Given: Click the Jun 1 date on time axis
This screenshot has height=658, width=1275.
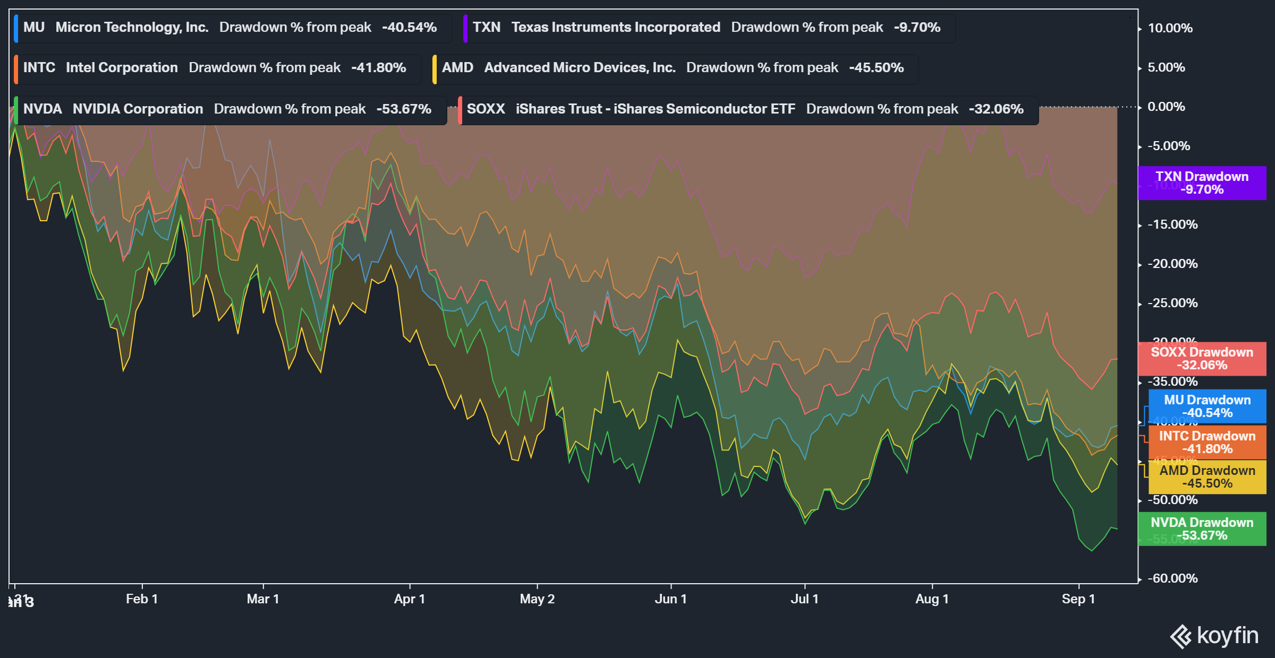Looking at the screenshot, I should tap(671, 599).
